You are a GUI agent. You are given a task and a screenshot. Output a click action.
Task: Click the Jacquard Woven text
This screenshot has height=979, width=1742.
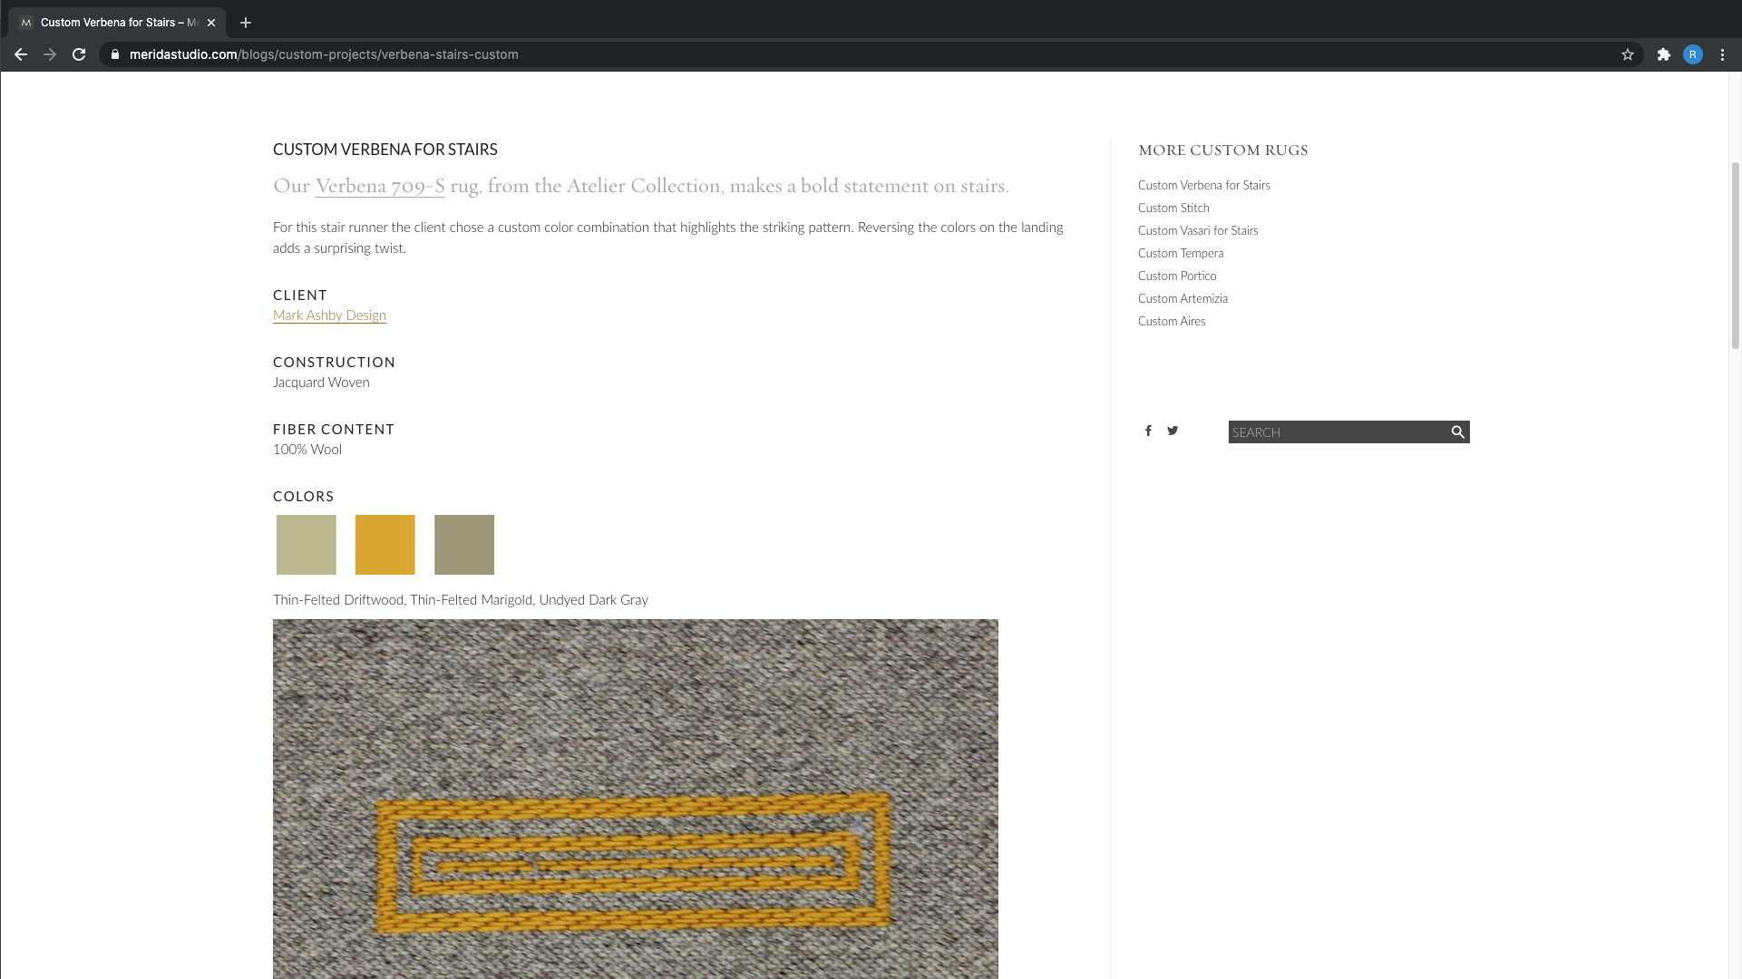(321, 383)
